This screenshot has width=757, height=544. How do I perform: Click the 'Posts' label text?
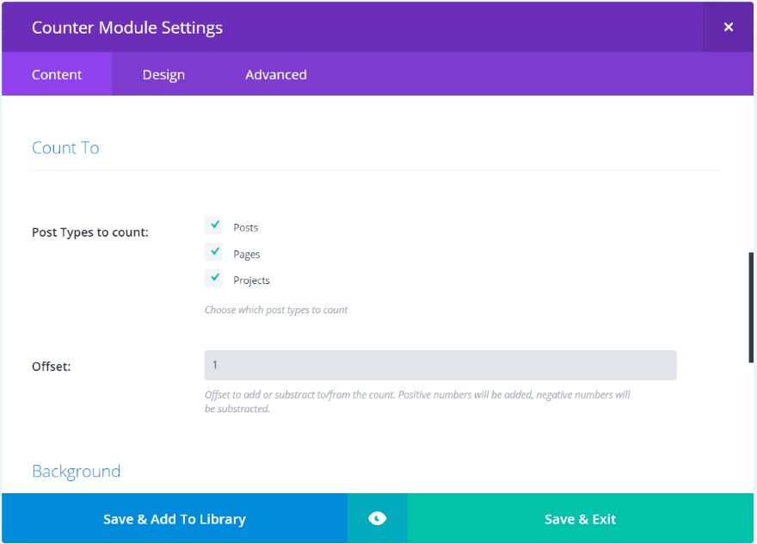pos(246,228)
